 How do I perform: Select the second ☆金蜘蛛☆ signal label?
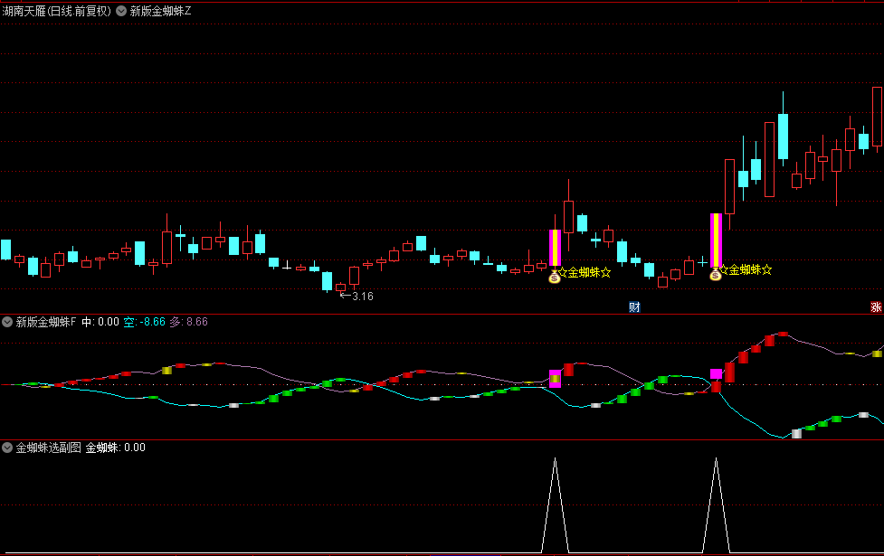tap(746, 269)
